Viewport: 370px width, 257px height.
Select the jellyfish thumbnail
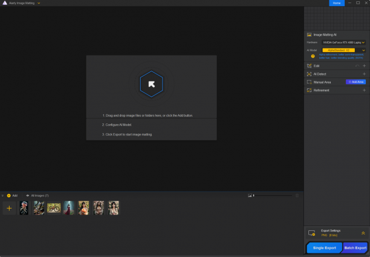click(x=24, y=208)
